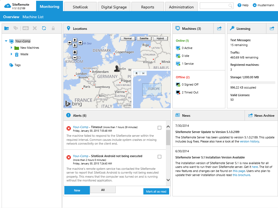
Task: Click the SiteRemote cloud logo
Action: tap(7, 6)
